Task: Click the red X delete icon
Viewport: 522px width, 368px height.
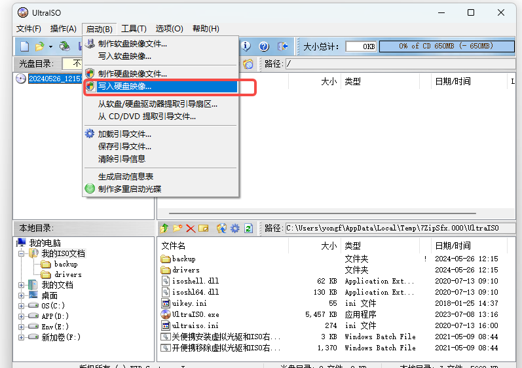Action: click(x=191, y=229)
